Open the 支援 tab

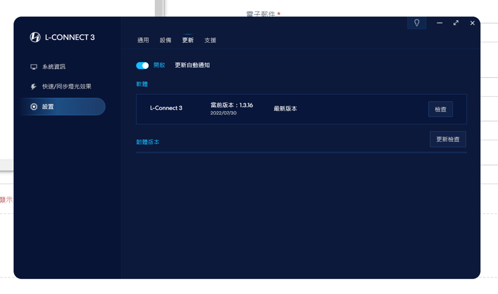pyautogui.click(x=210, y=40)
